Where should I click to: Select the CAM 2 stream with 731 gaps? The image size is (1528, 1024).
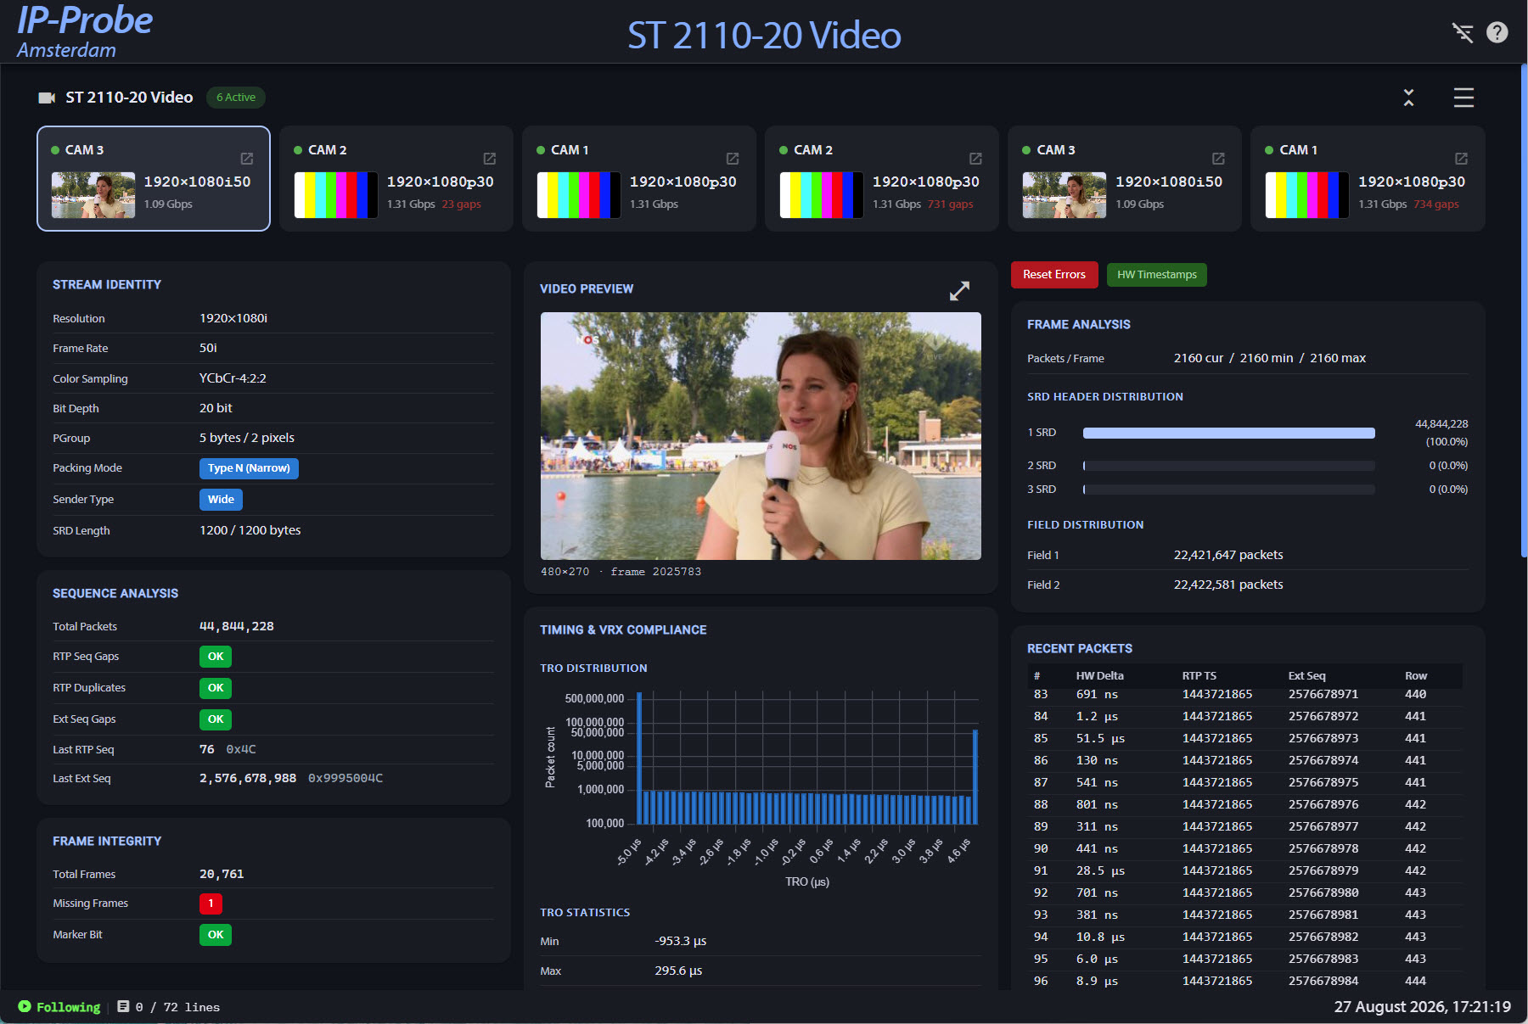tap(882, 179)
